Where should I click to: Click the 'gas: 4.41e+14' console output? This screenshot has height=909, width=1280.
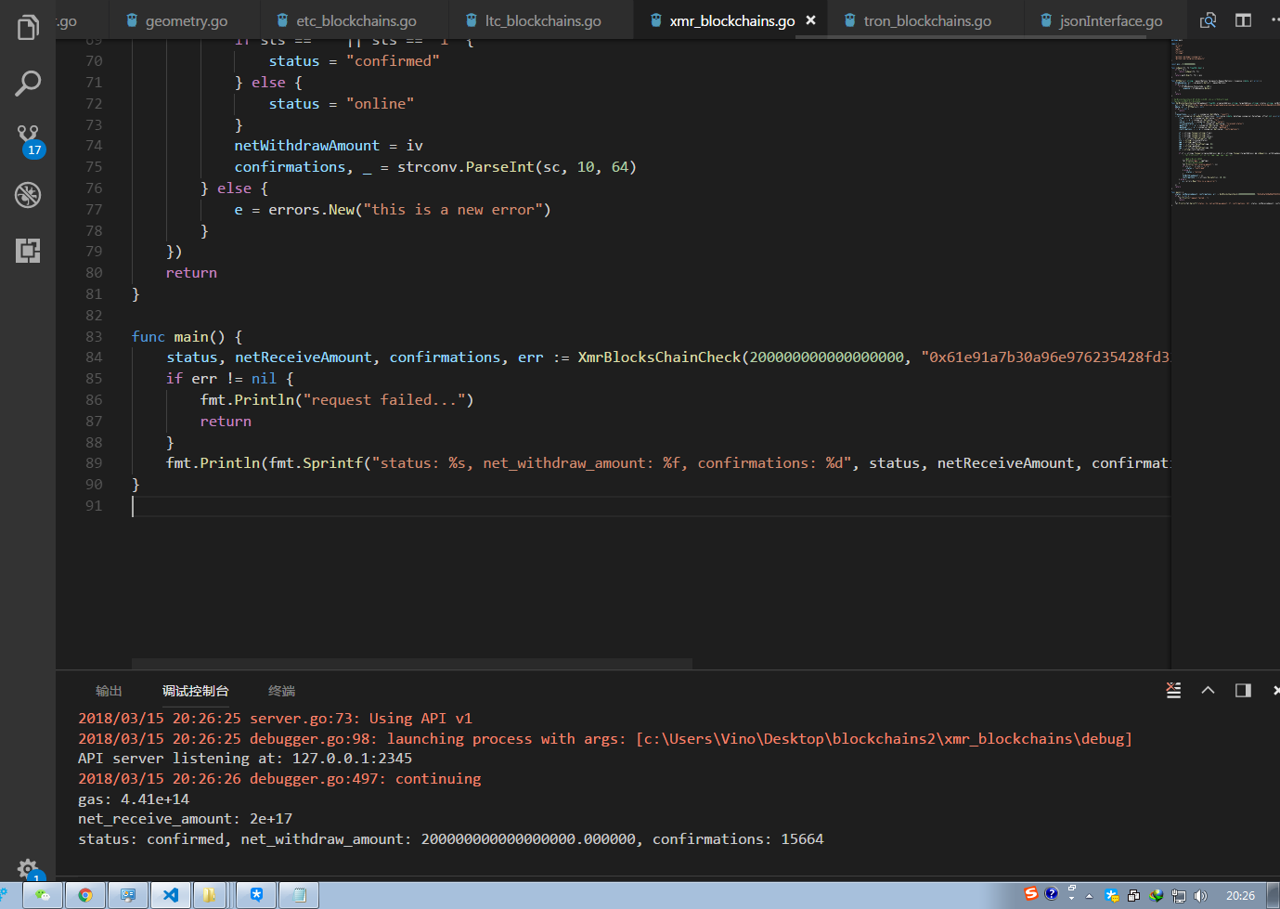coord(134,799)
